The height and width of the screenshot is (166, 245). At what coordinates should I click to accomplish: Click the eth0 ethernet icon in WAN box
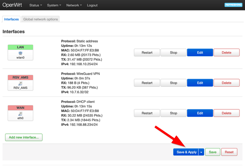20,113
